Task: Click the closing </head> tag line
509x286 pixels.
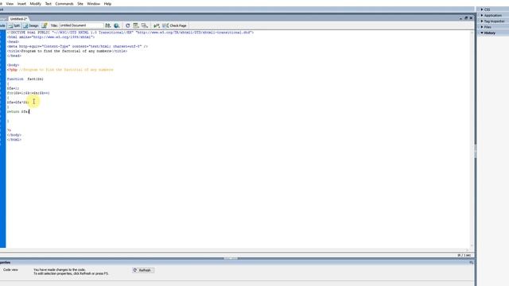Action: click(14, 56)
